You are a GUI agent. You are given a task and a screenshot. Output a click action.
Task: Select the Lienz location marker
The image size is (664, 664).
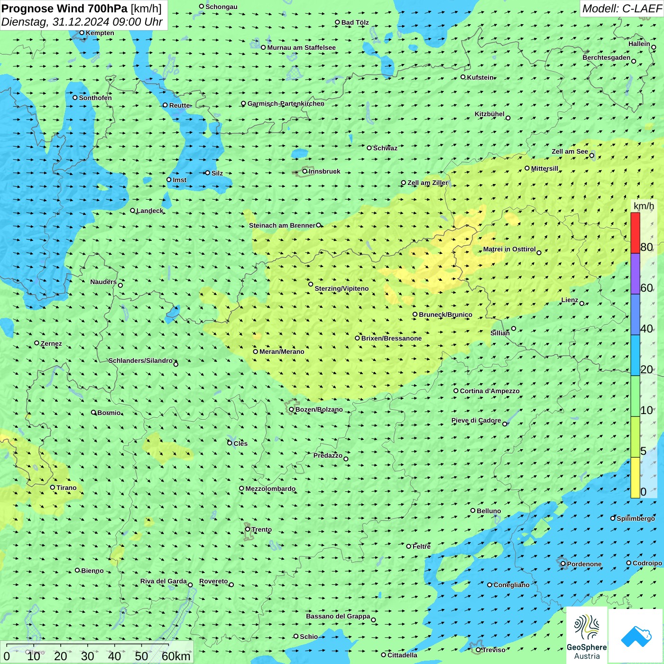(x=582, y=304)
